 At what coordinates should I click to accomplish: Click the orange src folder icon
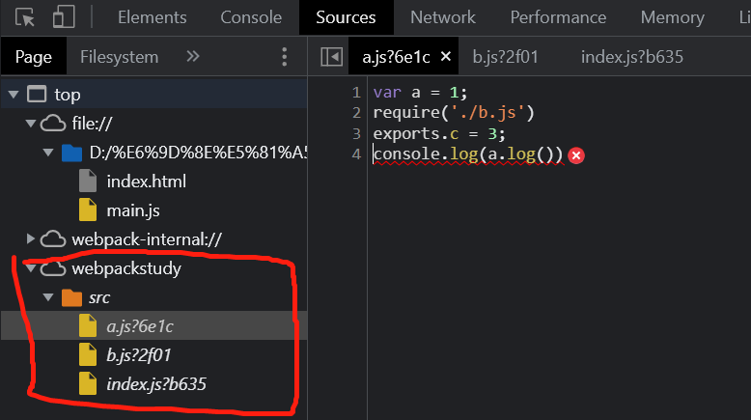(x=71, y=297)
